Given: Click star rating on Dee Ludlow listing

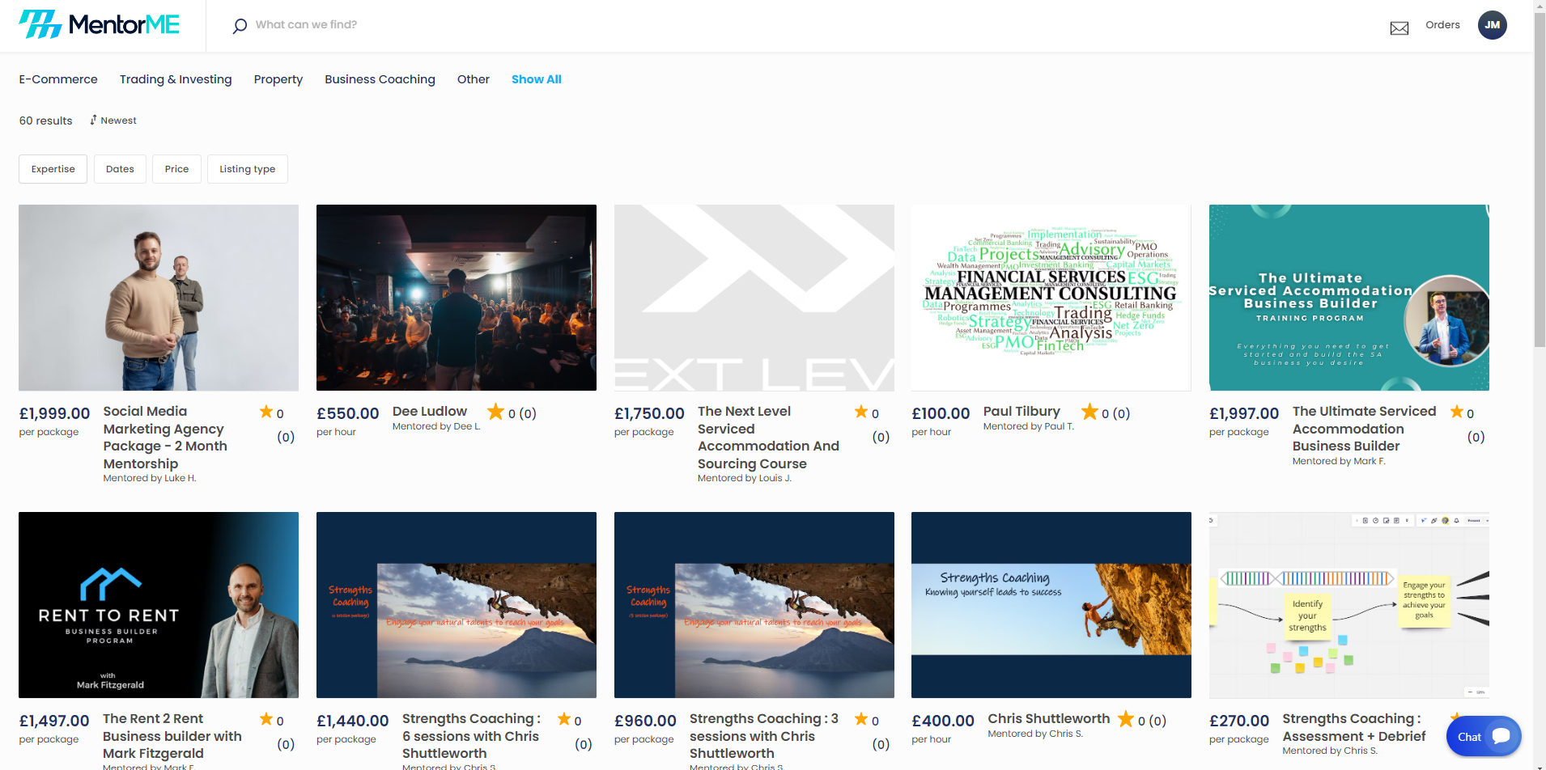Looking at the screenshot, I should 495,412.
